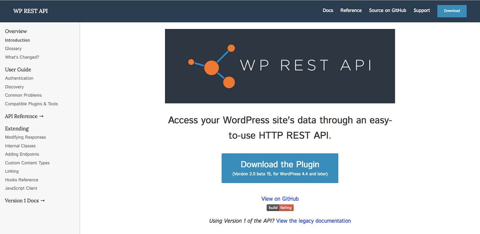Viewport: 480px width, 234px height.
Task: Open the legacy documentation link
Action: [x=313, y=221]
